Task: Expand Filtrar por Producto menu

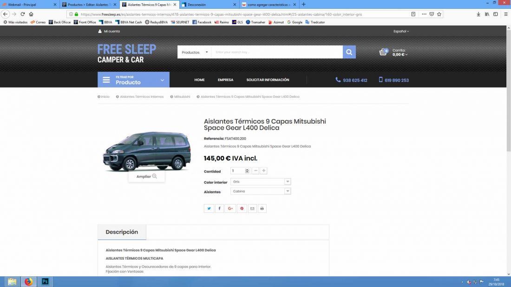Action: point(133,80)
